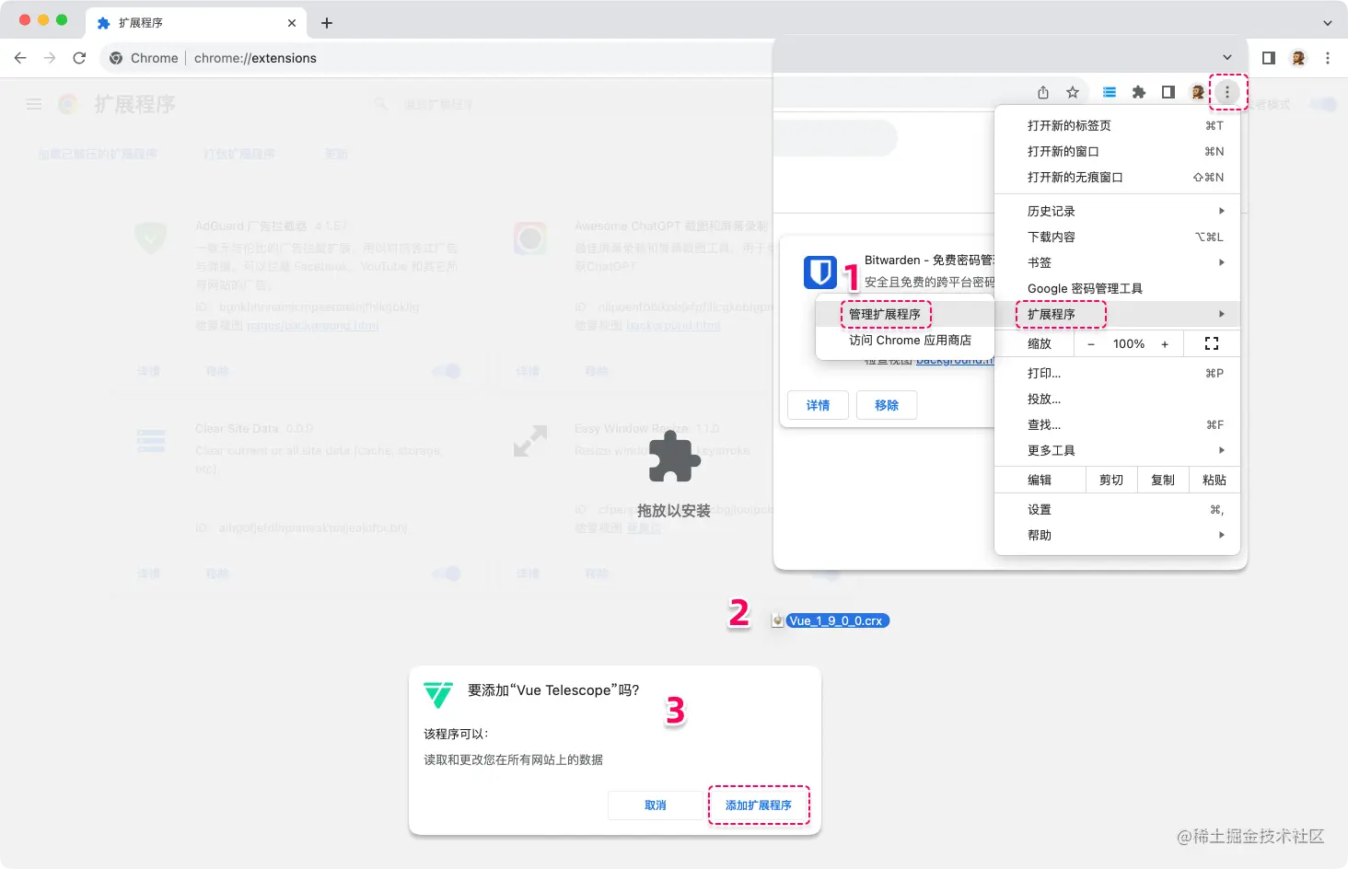
Task: Click the share icon in the overlay toolbar
Action: [x=1043, y=92]
